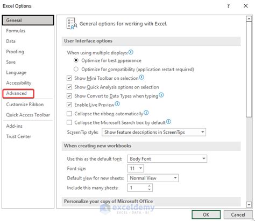Toggle Show Mini Toolbar on selection checkbox
This screenshot has width=255, height=221.
69,78
